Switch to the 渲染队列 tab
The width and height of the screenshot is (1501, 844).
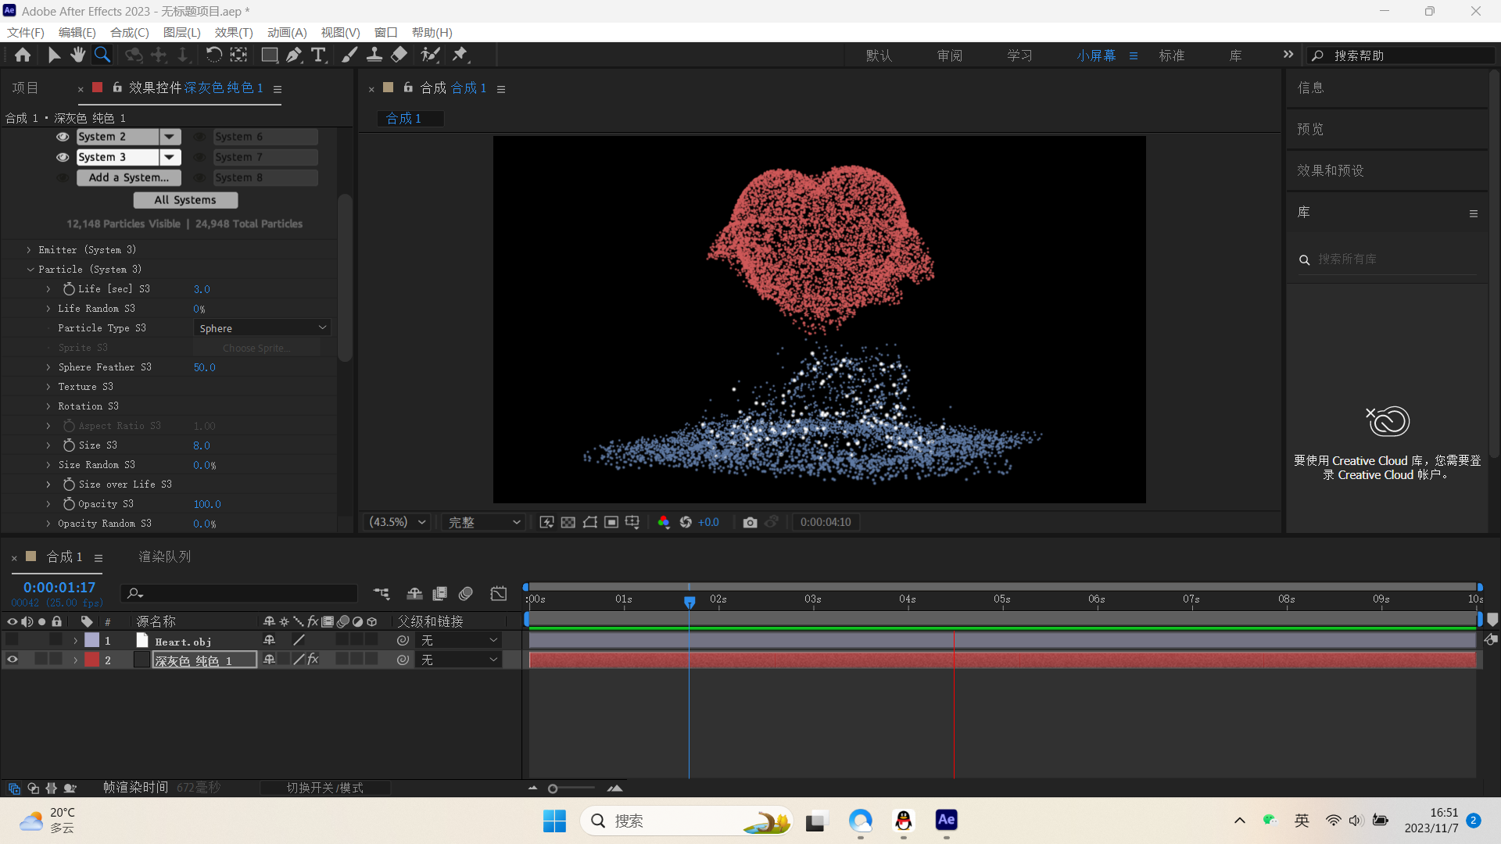click(165, 556)
